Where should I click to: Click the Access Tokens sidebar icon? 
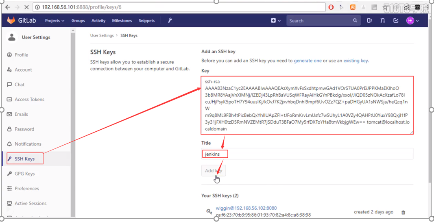click(9, 99)
